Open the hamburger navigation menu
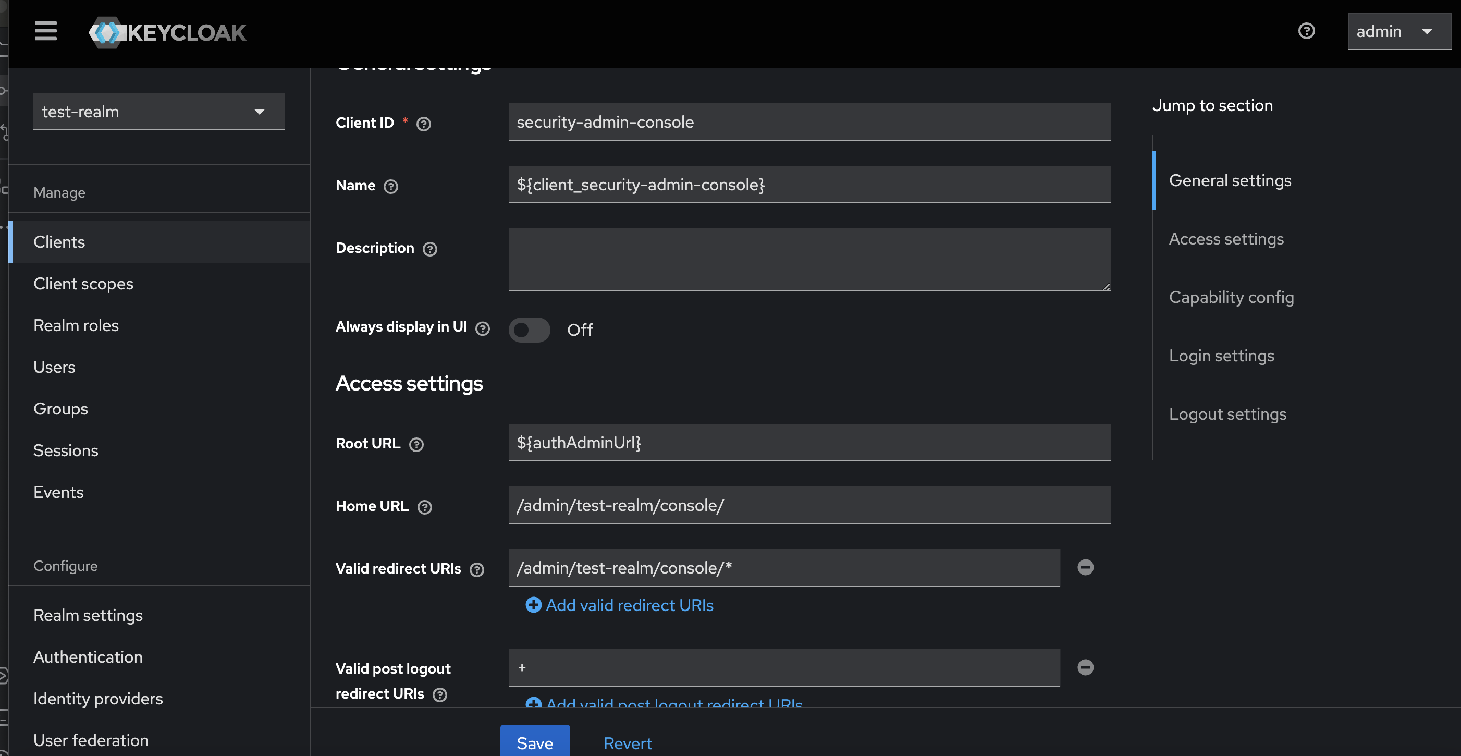1461x756 pixels. [x=45, y=31]
